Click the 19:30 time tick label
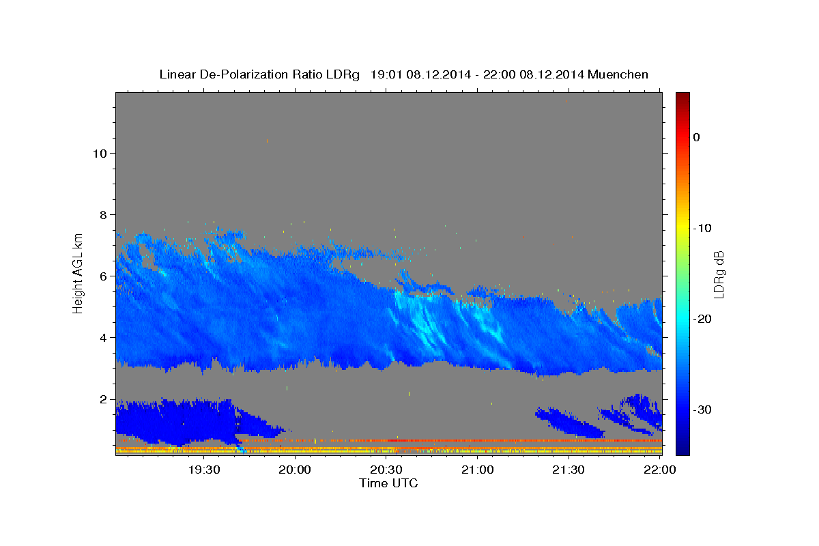819x546 pixels. coord(204,470)
